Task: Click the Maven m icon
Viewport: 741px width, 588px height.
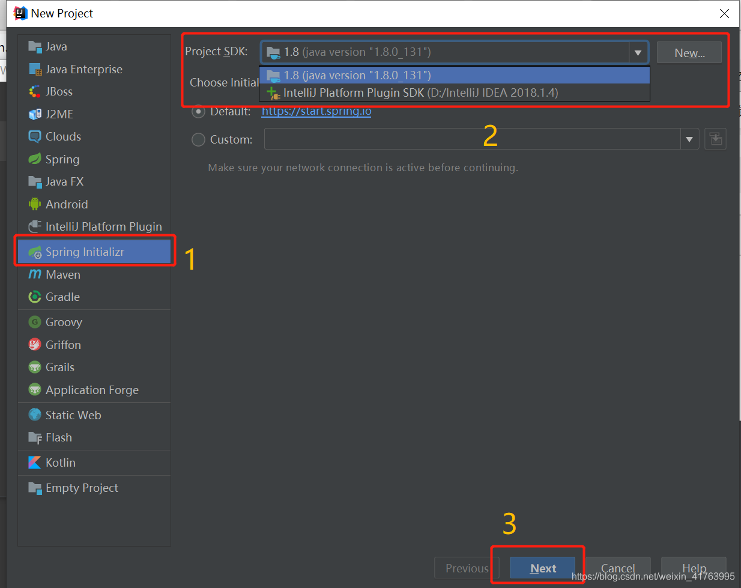Action: click(x=35, y=274)
